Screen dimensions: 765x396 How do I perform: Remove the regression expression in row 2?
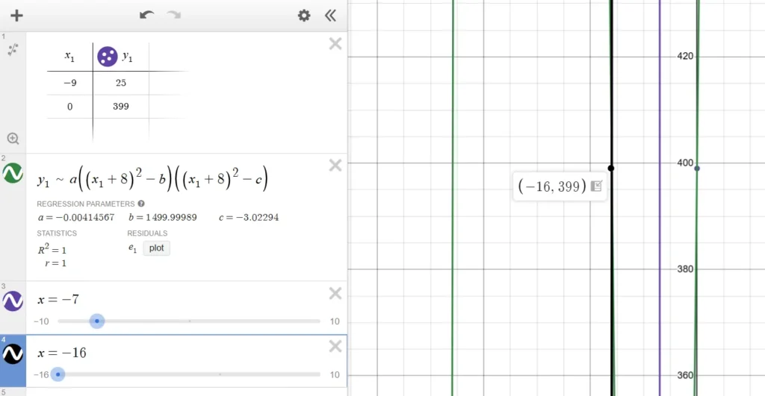(335, 166)
